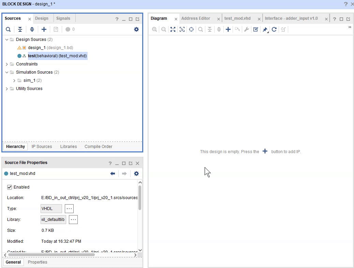Click the xil_defaultlib library field
The image size is (354, 268).
tap(53, 220)
